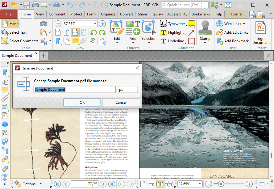This screenshot has height=189, width=274.
Task: Open the Layers pane in sidebar
Action: 5,124
